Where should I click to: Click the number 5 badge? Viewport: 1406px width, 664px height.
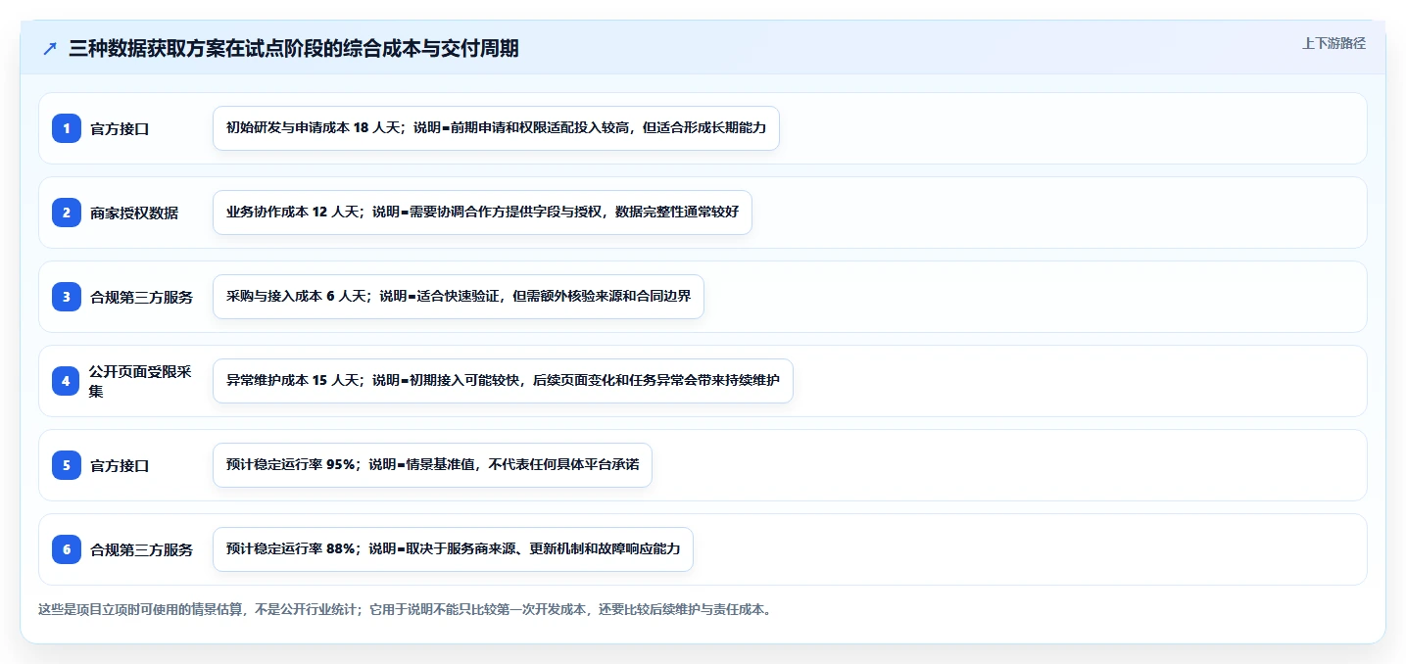pos(67,465)
